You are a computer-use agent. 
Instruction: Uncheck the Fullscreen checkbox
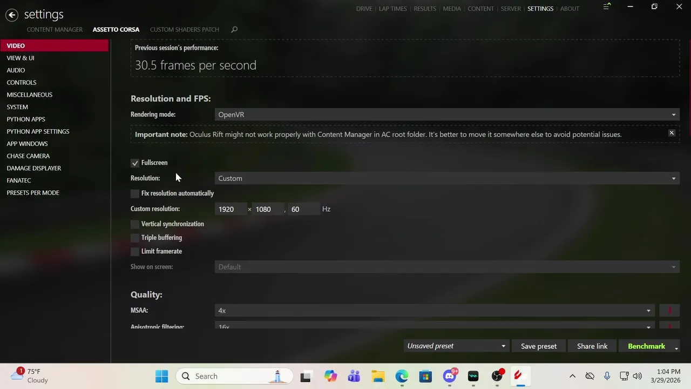point(135,163)
